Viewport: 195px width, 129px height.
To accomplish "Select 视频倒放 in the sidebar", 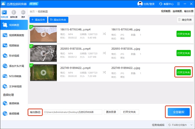I will (x=14, y=46).
